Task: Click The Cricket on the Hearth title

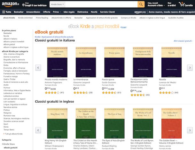Action: [x=86, y=142]
